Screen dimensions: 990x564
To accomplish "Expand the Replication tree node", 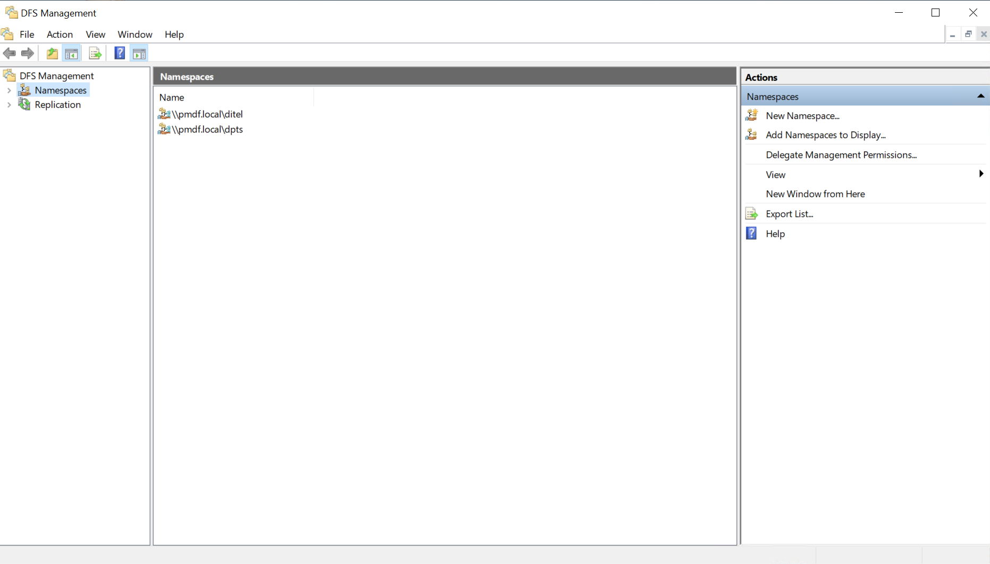I will (9, 105).
